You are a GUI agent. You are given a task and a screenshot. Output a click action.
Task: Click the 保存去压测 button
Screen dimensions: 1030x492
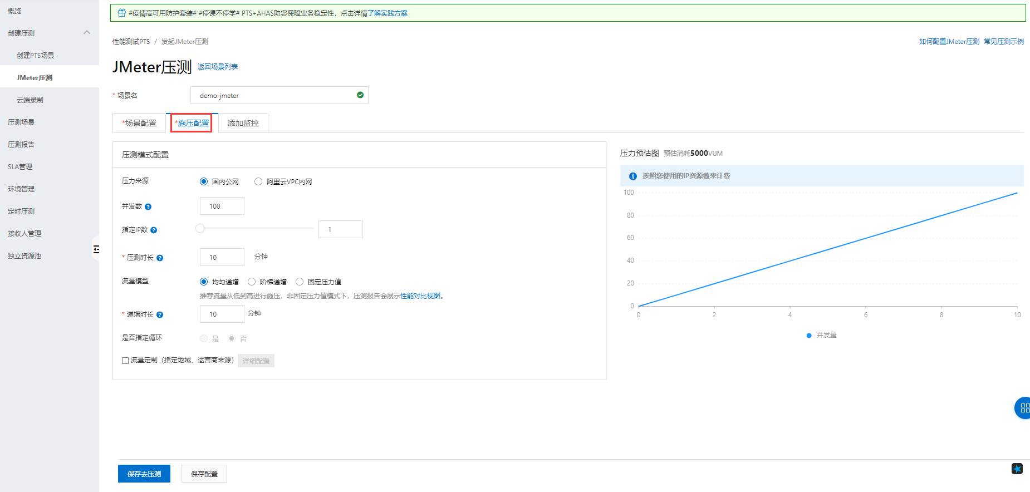[x=144, y=474]
